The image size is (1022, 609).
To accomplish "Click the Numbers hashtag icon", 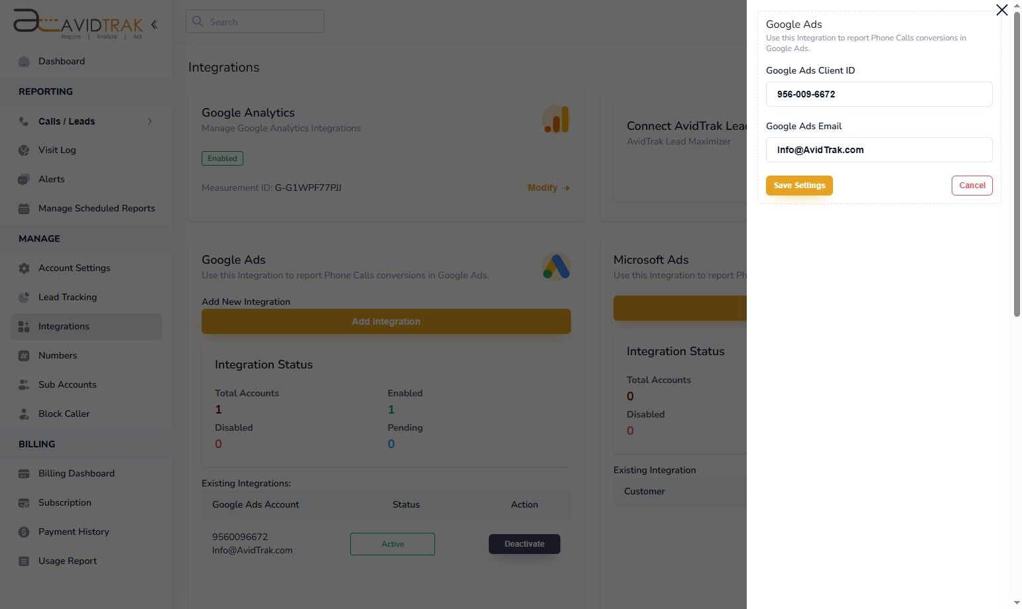I will coord(24,355).
